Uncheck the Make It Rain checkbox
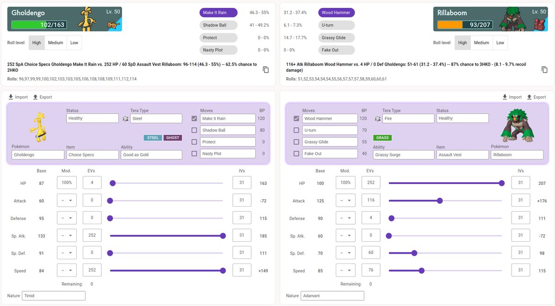 194,119
